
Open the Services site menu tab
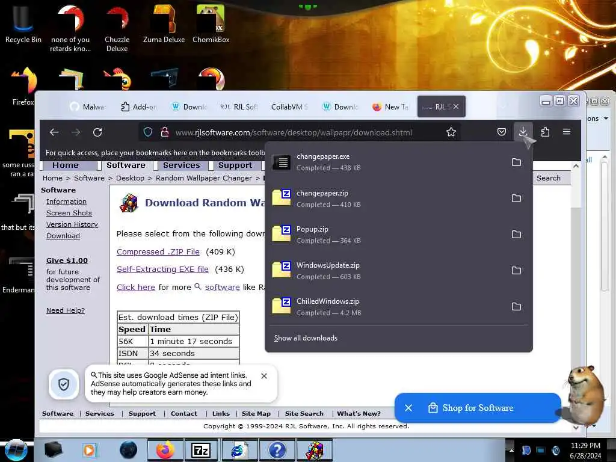tap(182, 165)
